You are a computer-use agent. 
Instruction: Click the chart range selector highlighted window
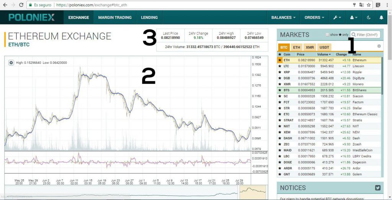click(253, 192)
